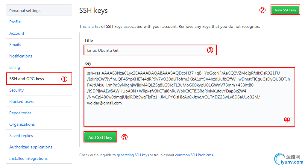Select Saved replies in sidebar
This screenshot has height=167, width=305.
click(21, 136)
